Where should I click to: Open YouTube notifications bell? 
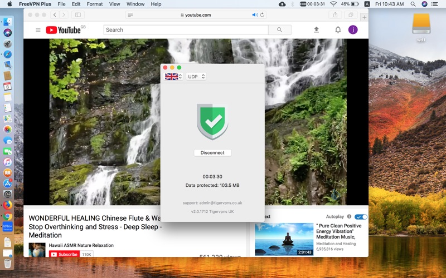[x=338, y=30]
